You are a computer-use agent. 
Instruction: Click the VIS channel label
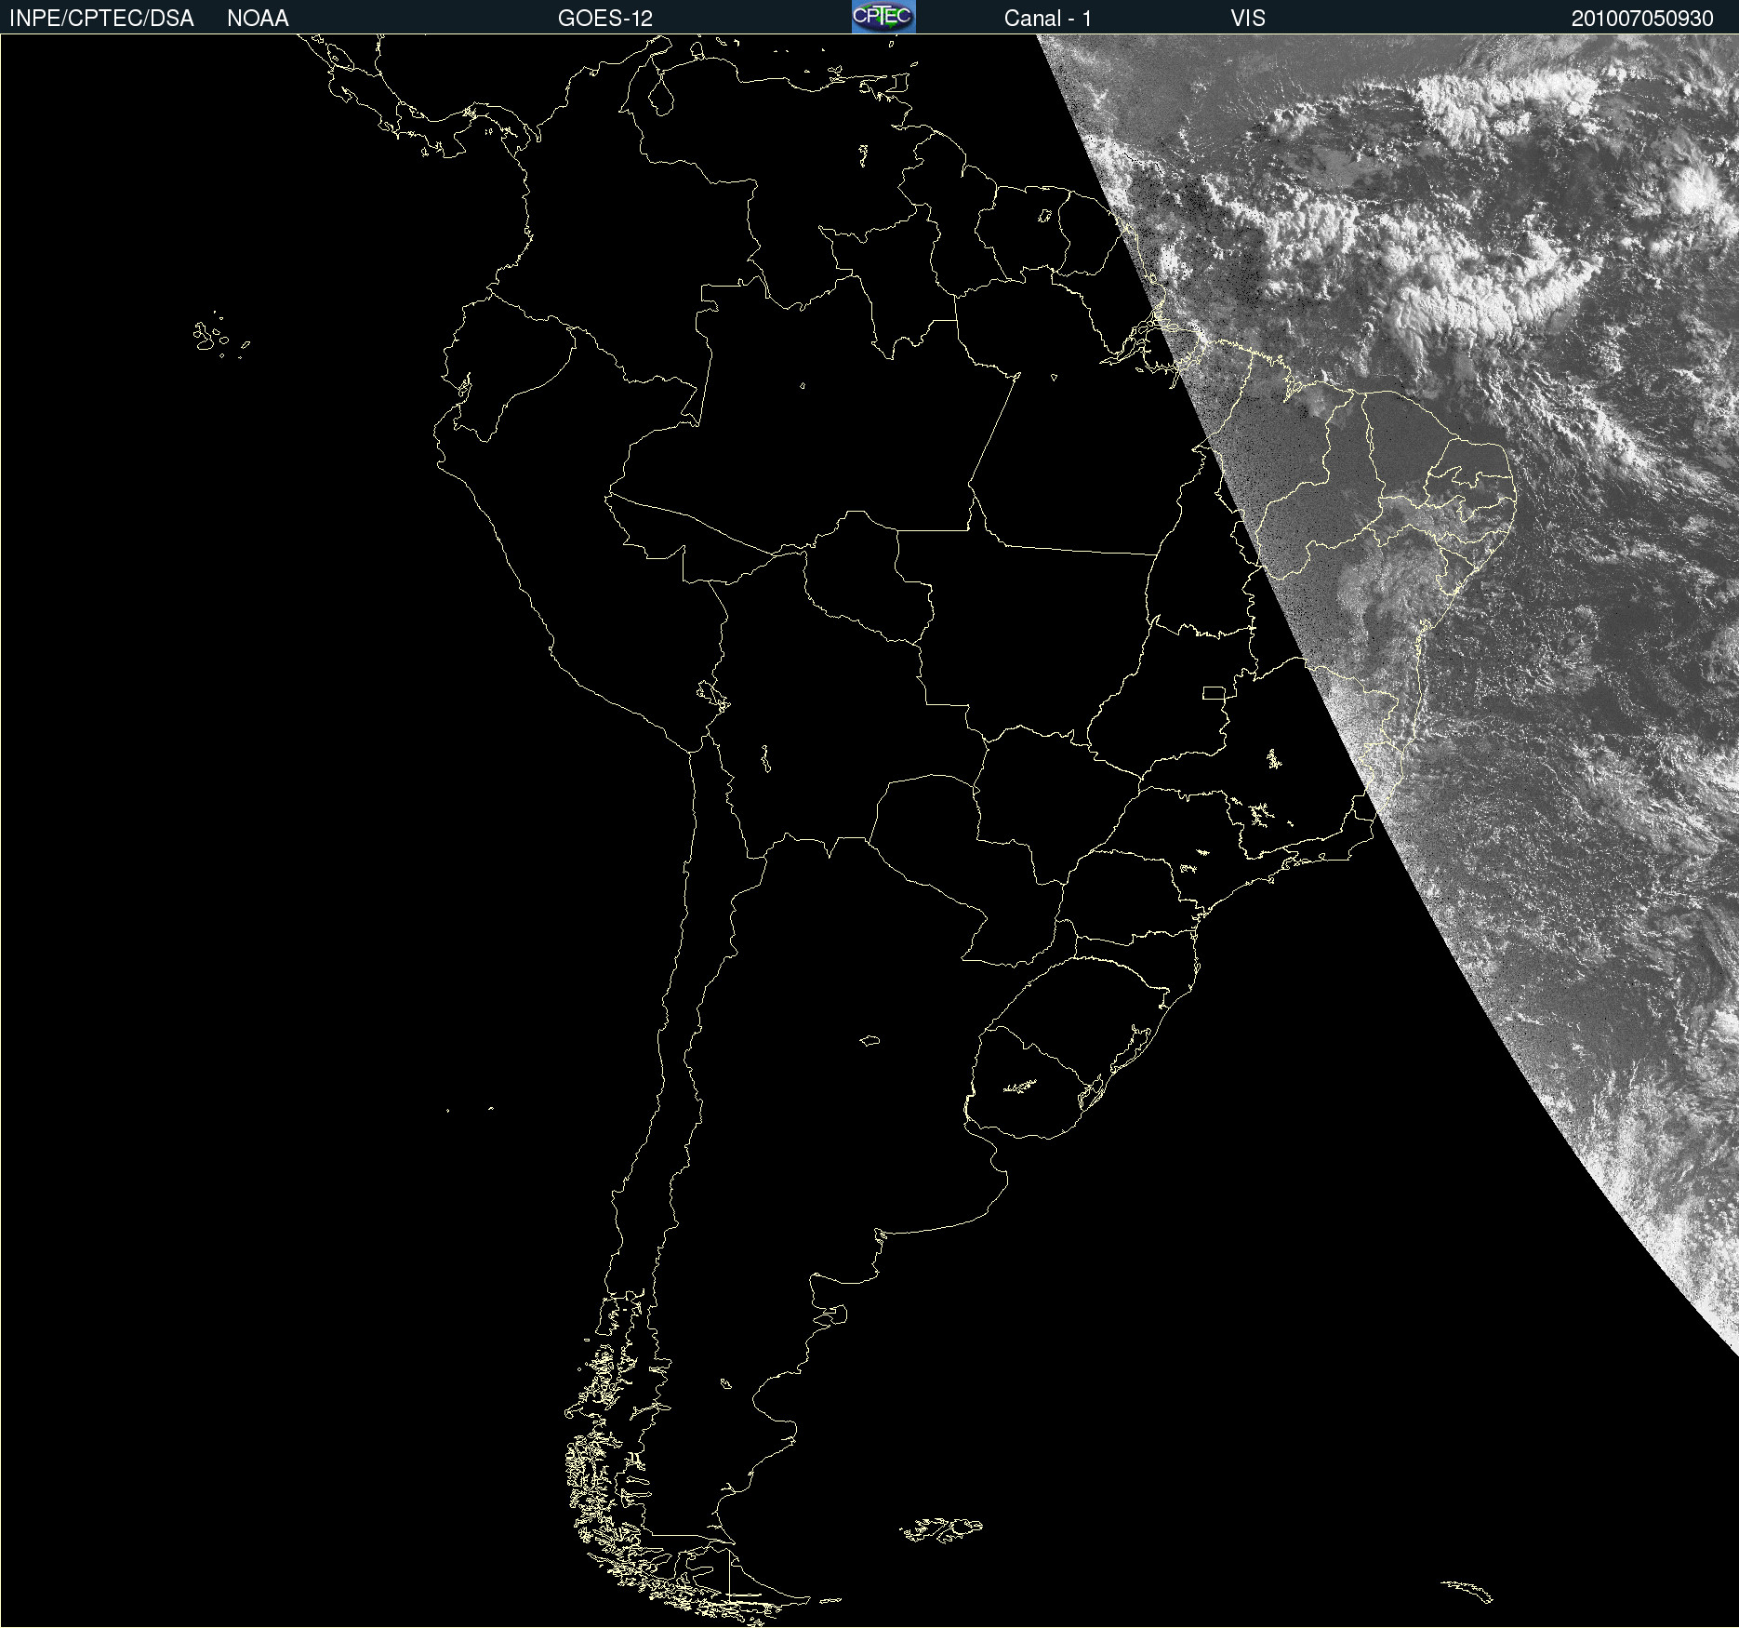1248,19
